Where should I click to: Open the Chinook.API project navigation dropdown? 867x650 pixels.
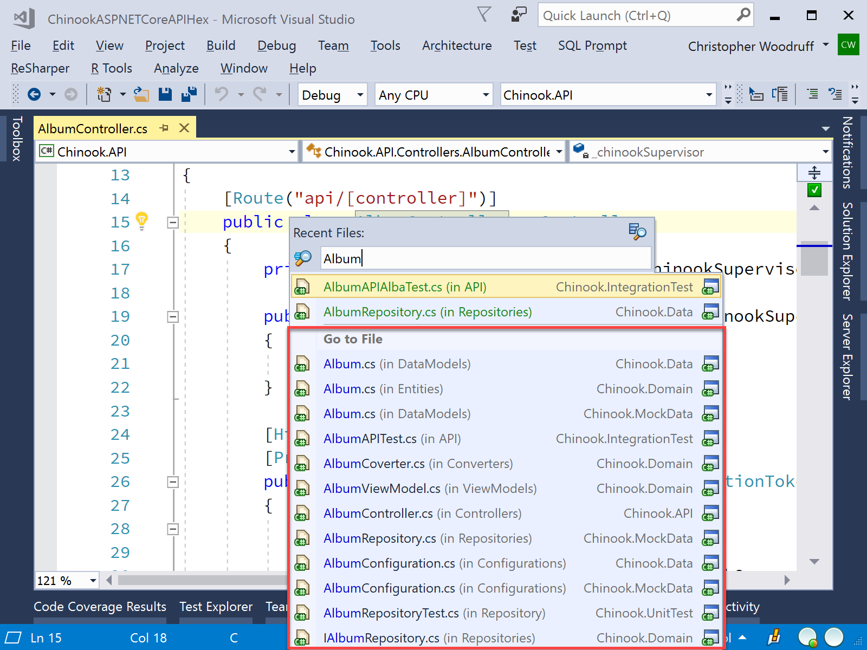tap(167, 152)
